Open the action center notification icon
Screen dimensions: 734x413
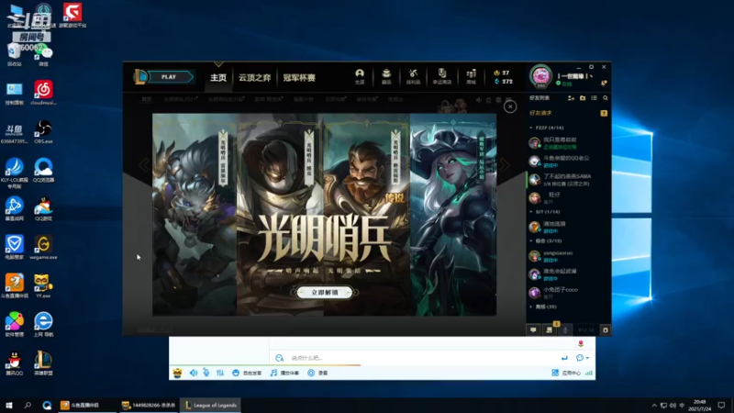(x=722, y=405)
